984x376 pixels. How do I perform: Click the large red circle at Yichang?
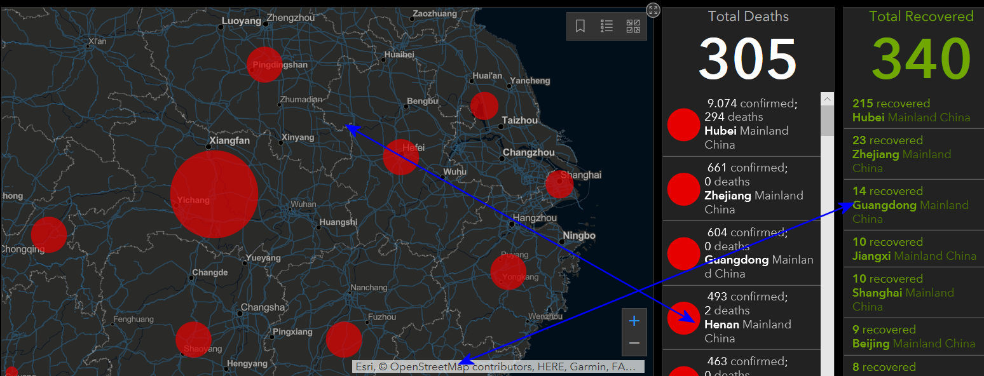tap(214, 194)
